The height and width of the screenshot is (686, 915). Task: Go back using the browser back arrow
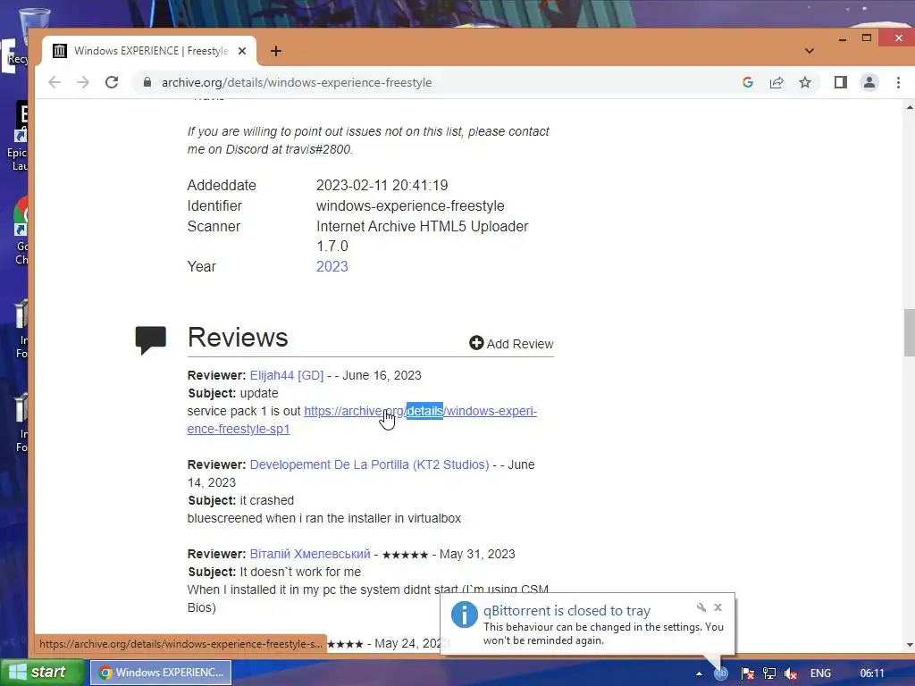coord(55,82)
